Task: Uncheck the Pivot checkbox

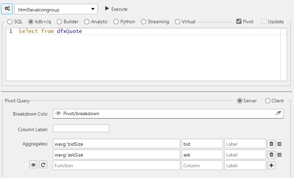Action: [x=239, y=22]
